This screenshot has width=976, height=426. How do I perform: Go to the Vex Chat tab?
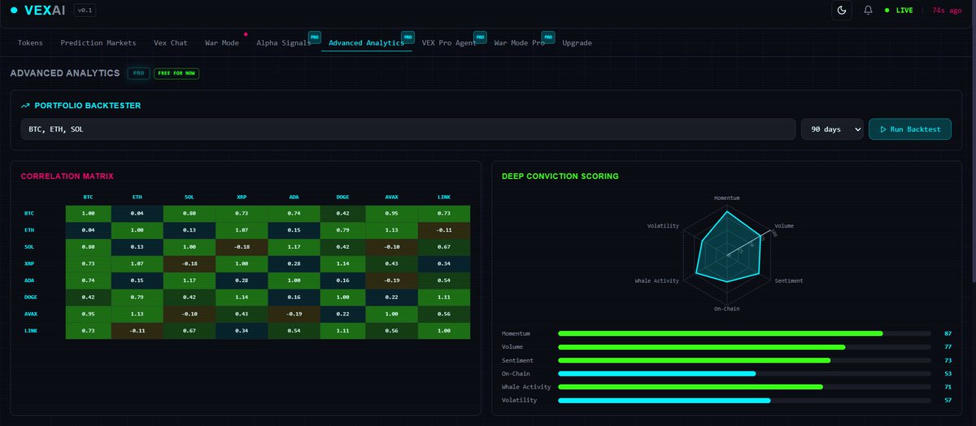click(x=171, y=42)
